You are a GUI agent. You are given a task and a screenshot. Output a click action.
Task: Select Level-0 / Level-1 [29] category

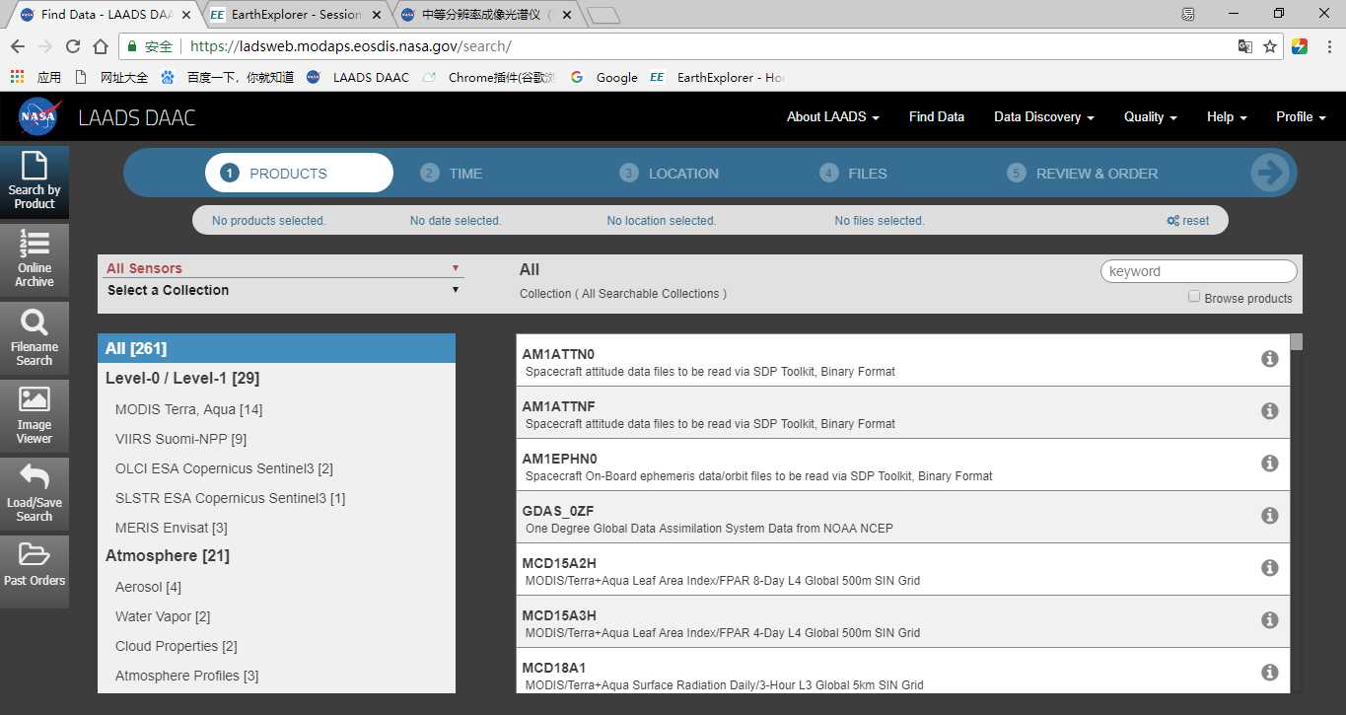click(182, 378)
